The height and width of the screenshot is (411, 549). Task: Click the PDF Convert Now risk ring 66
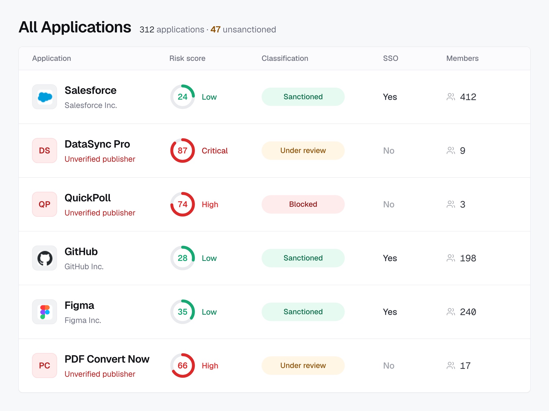point(182,366)
